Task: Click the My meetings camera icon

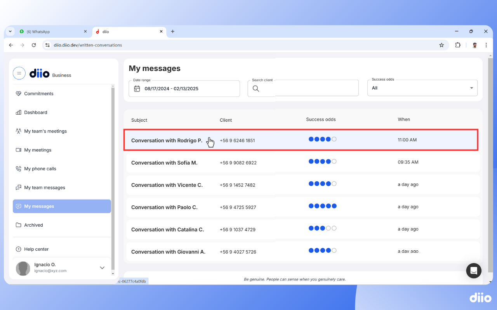Action: point(18,150)
